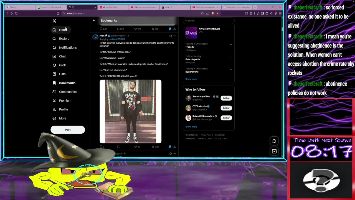Follow Robert F. Kennedy Jr
The image size is (355, 200).
coord(226,118)
